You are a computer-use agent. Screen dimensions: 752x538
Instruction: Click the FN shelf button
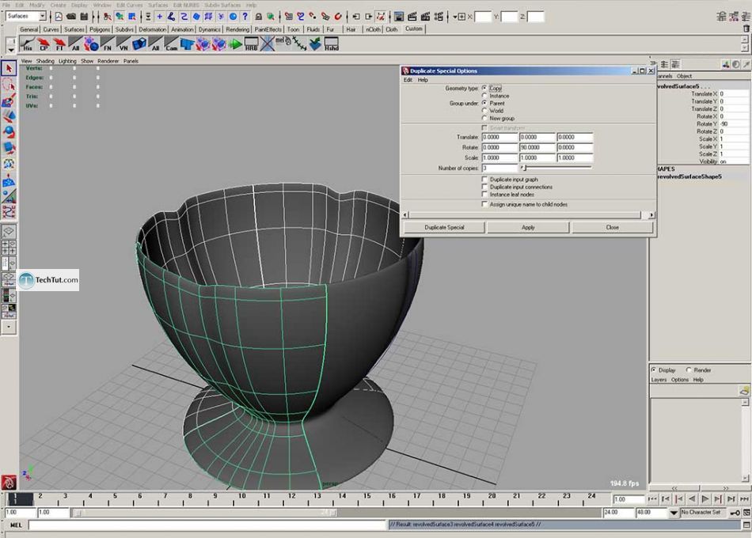click(x=108, y=44)
